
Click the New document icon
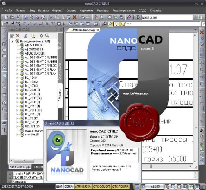[6, 17]
